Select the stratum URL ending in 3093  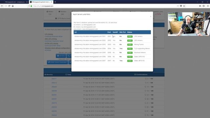click(x=90, y=45)
